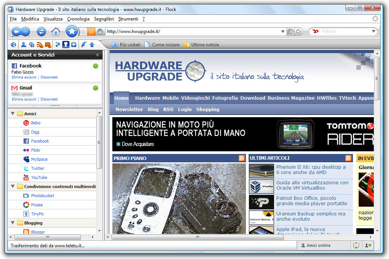
Task: Click the tag icon left of Go arrow
Action: point(290,31)
